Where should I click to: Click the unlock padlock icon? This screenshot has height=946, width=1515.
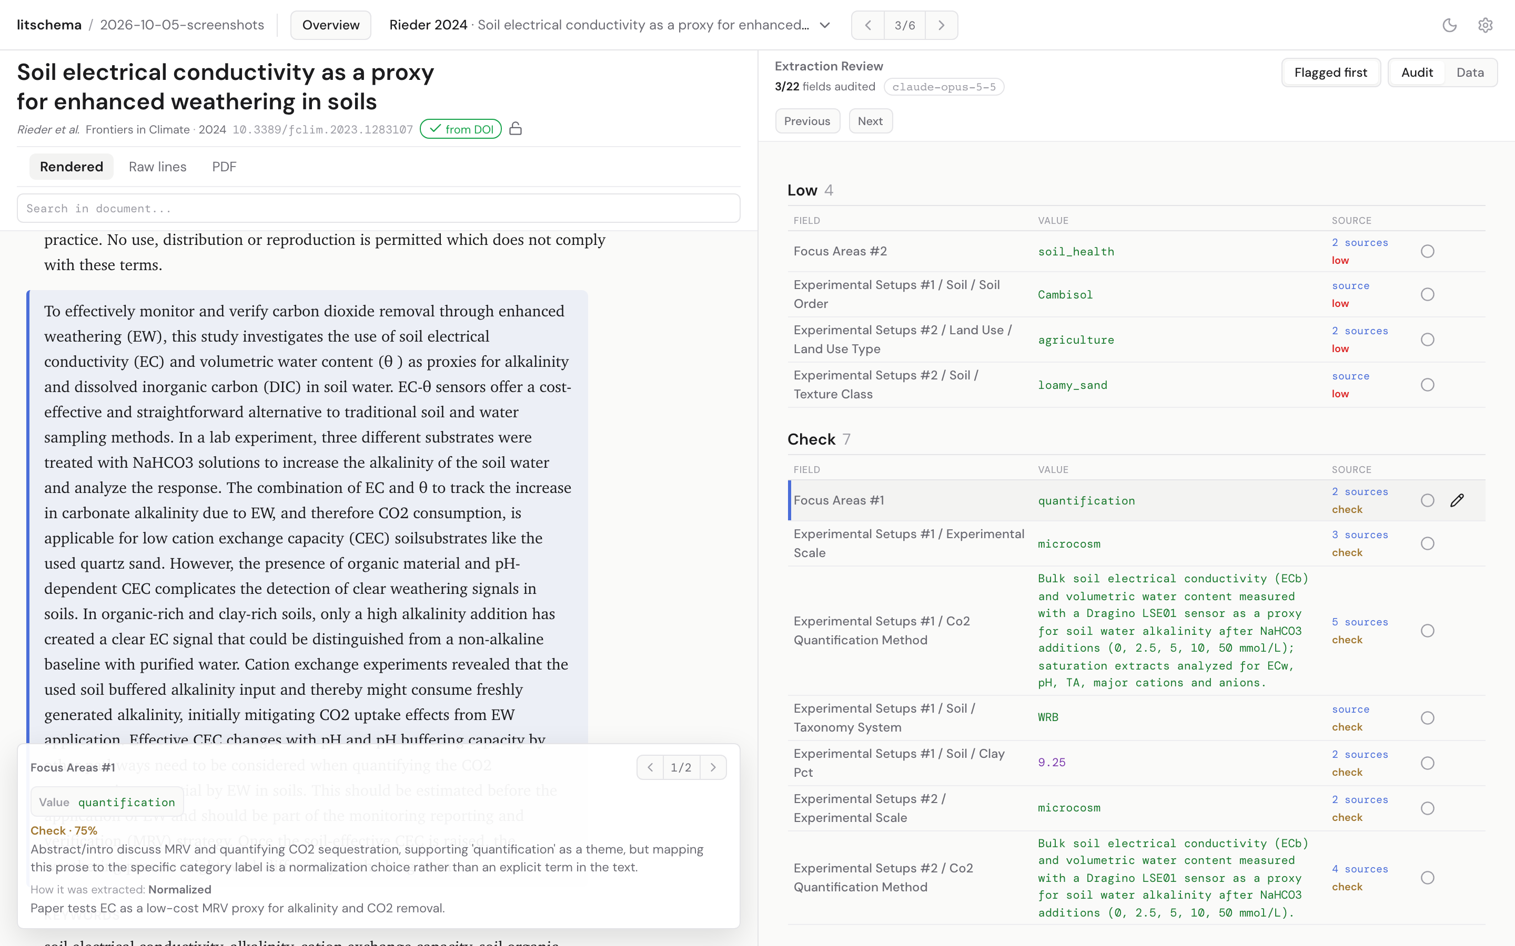515,129
